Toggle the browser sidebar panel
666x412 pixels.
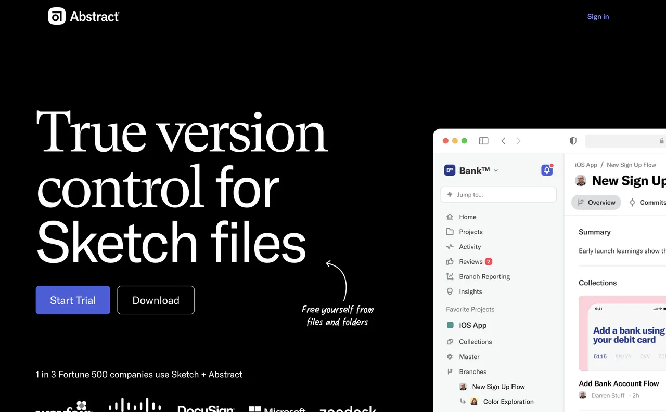tap(483, 140)
